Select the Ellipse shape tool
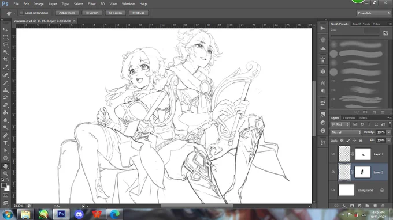This screenshot has width=393, height=220. [x=5, y=158]
